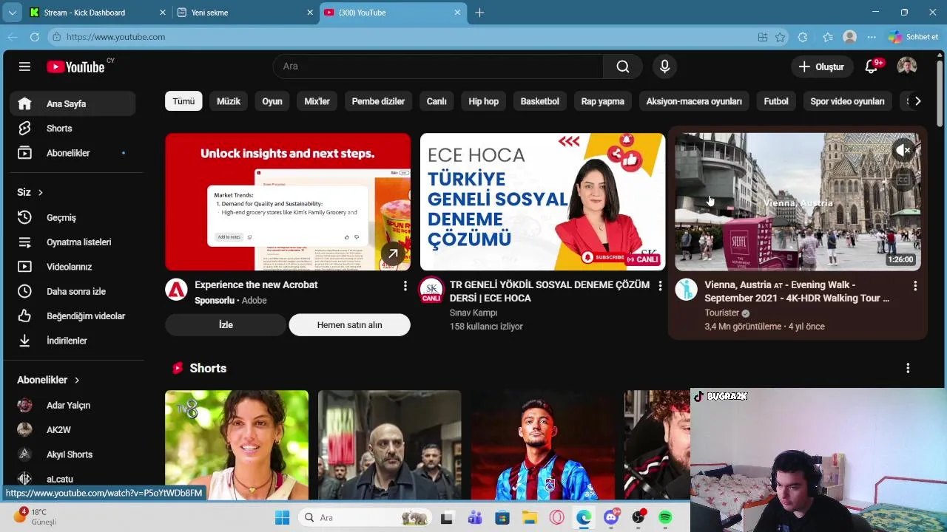Open Edge settings three-dots menu
Screen dimensions: 947x532
pos(872,37)
